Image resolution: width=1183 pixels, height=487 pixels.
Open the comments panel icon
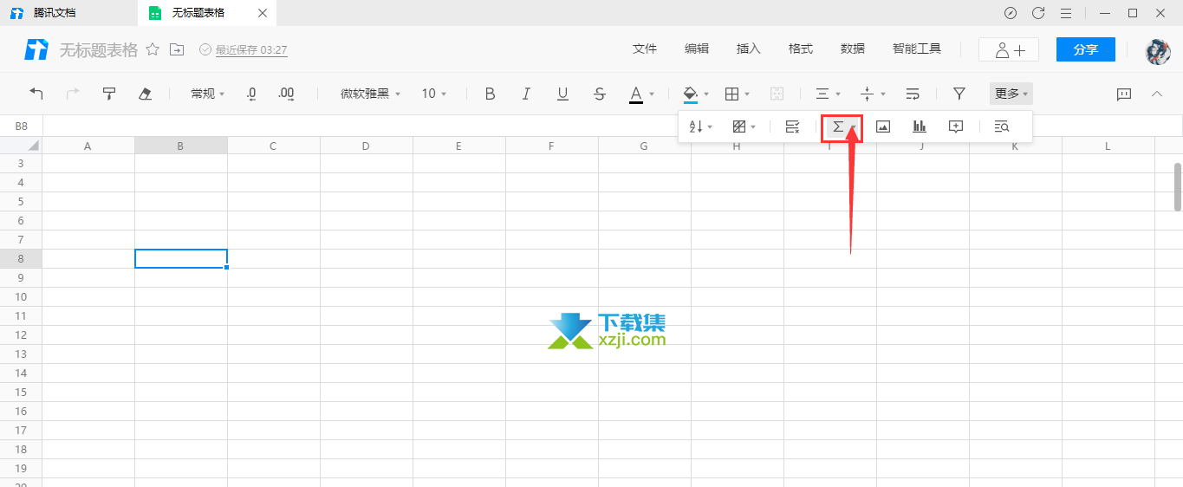(1124, 94)
